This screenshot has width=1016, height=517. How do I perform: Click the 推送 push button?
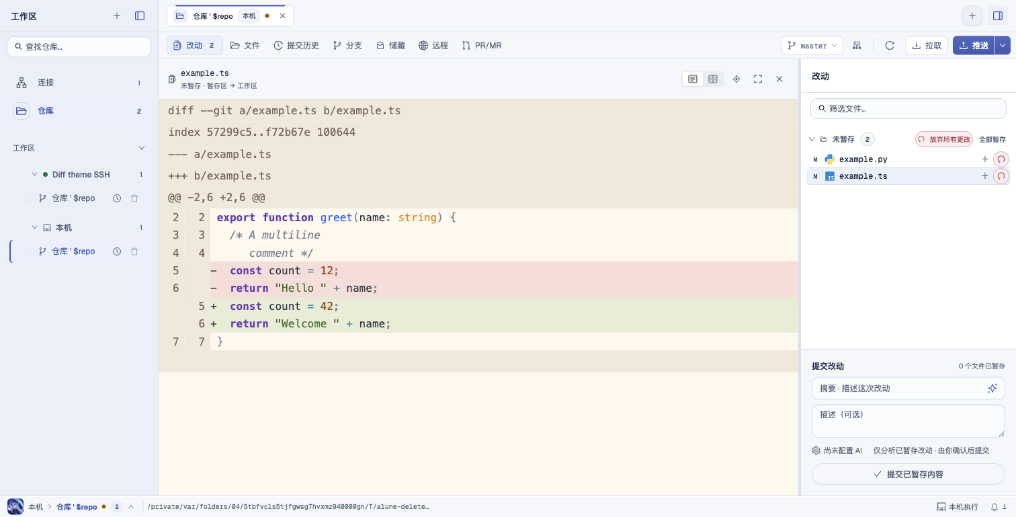point(974,46)
